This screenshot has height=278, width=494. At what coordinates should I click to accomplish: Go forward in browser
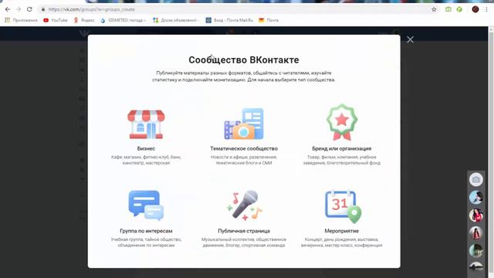[x=19, y=9]
